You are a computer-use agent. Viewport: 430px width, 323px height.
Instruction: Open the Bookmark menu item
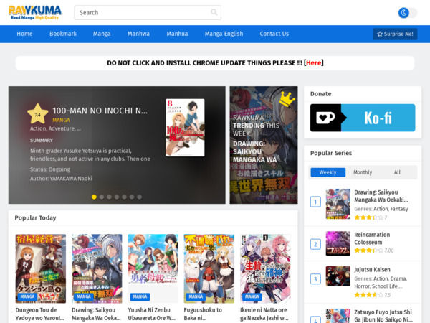(x=63, y=34)
